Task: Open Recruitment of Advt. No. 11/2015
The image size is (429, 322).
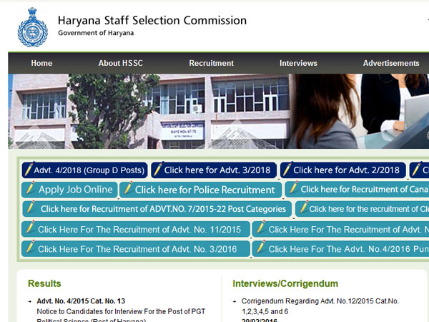Action: click(136, 229)
